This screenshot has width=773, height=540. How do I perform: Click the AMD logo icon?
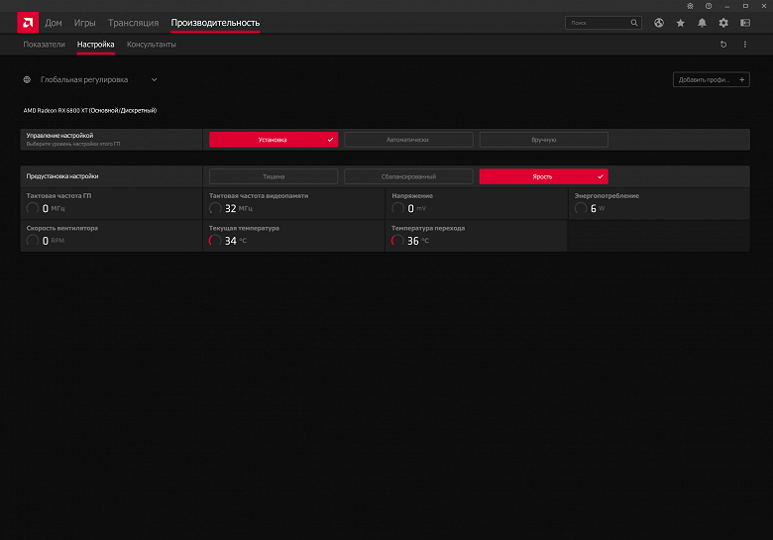(28, 23)
